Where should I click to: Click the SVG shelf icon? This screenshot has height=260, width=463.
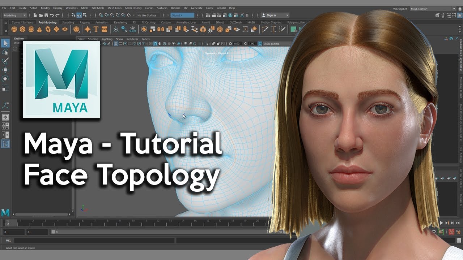(x=104, y=29)
